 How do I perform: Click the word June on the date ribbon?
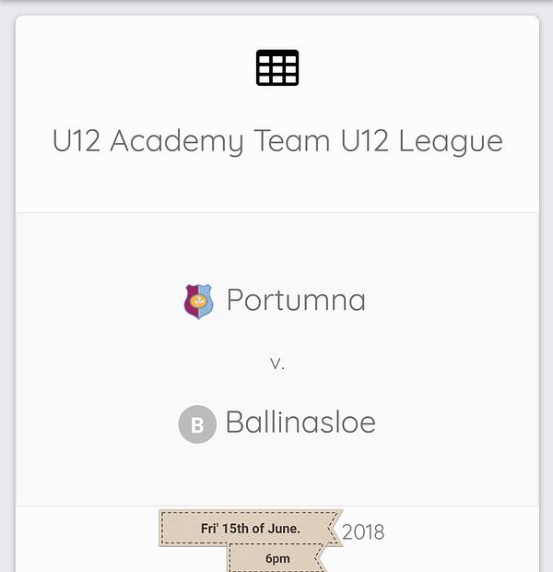(x=282, y=529)
